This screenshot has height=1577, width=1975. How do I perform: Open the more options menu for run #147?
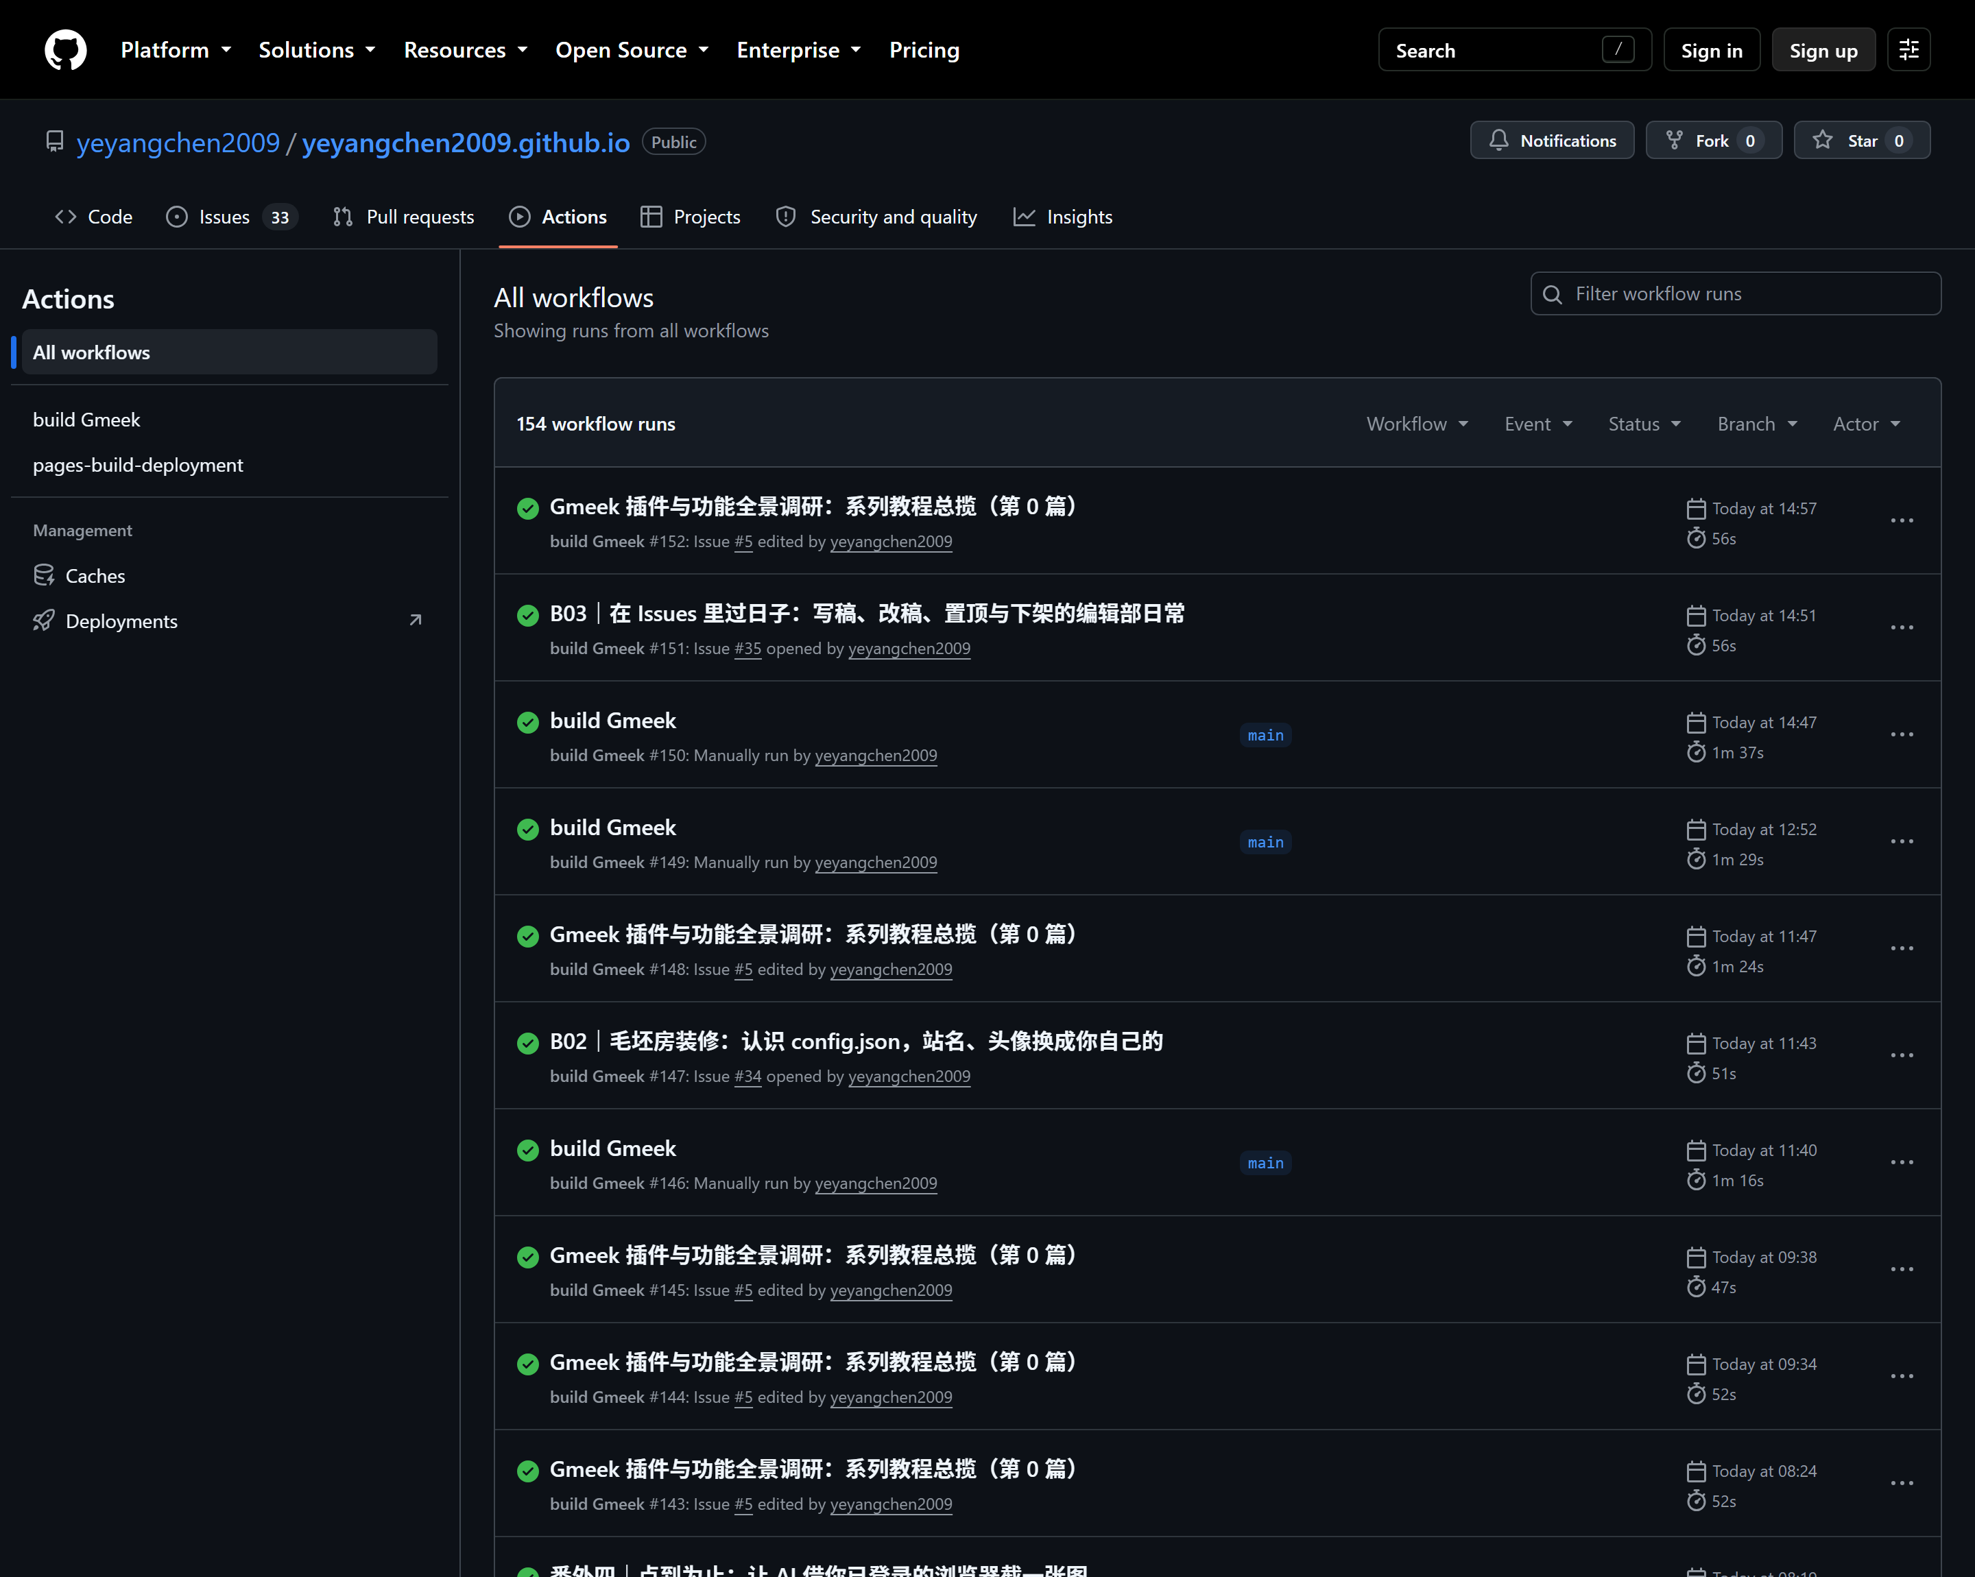[x=1902, y=1055]
